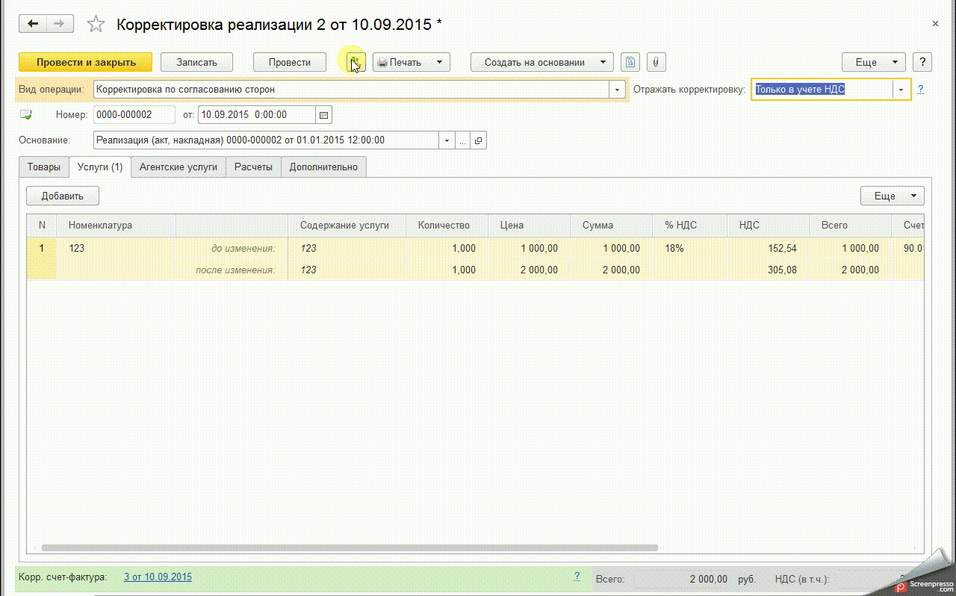The height and width of the screenshot is (596, 956).
Task: Go back with the left arrow button
Action: click(x=33, y=24)
